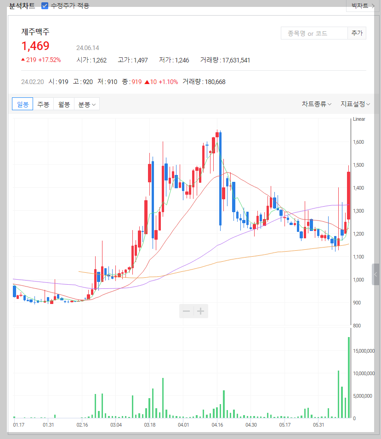Image resolution: width=381 pixels, height=439 pixels.
Task: Click the 거래량: 17,631,541 value
Action: coord(225,60)
